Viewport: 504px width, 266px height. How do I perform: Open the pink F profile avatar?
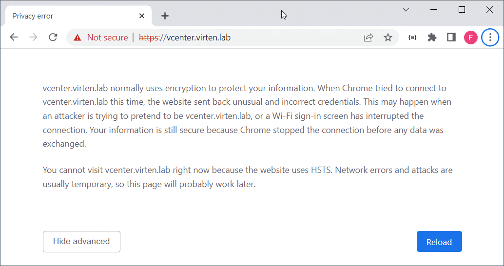point(470,38)
